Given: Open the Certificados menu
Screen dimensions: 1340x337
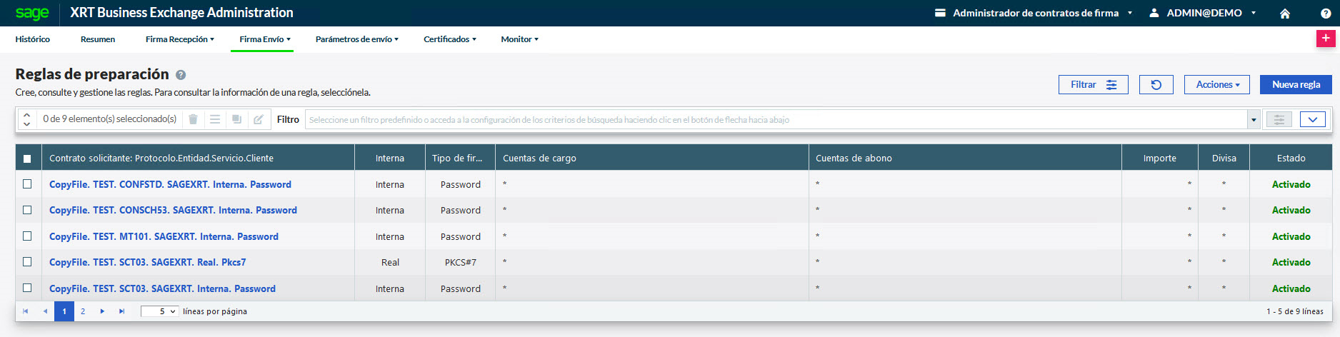Looking at the screenshot, I should [x=449, y=39].
